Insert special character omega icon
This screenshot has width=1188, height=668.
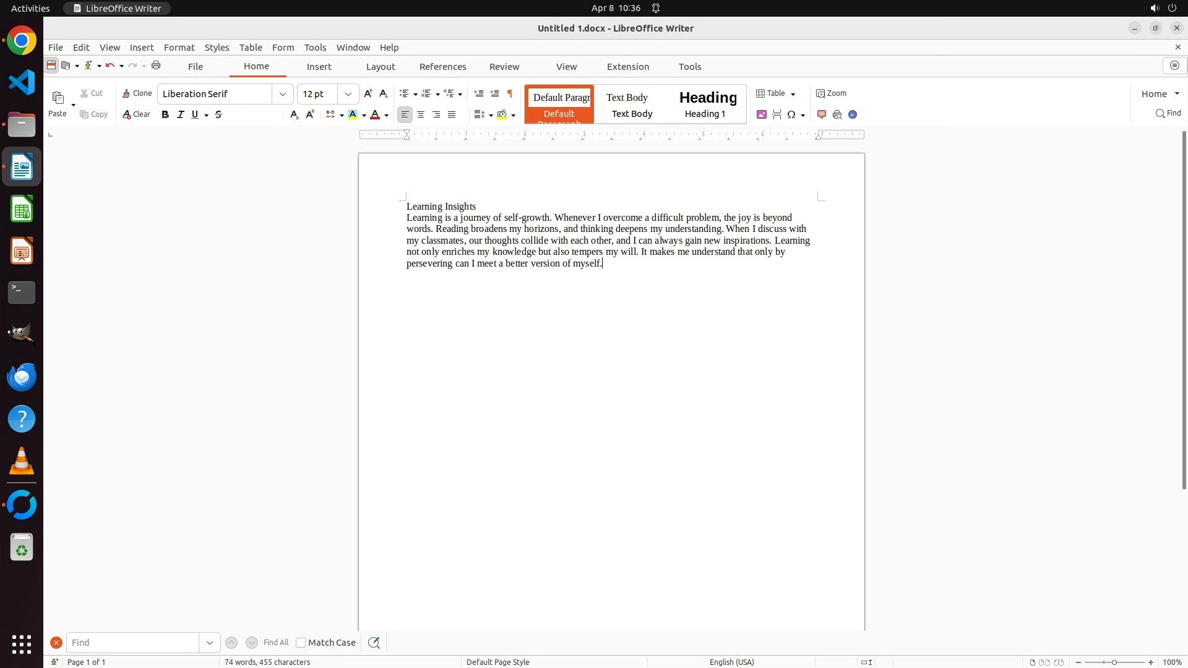791,114
